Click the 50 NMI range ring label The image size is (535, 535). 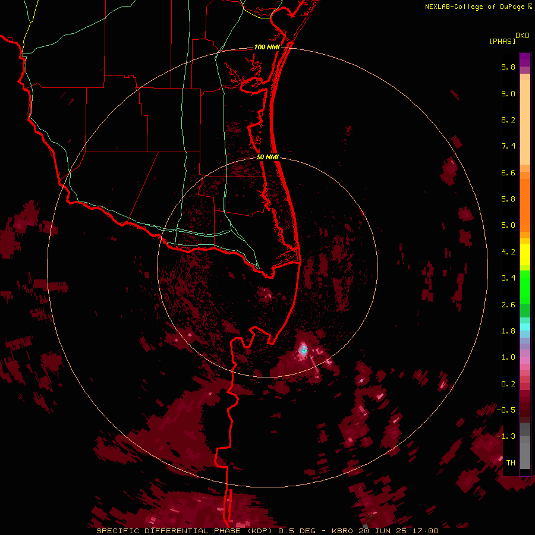(268, 157)
